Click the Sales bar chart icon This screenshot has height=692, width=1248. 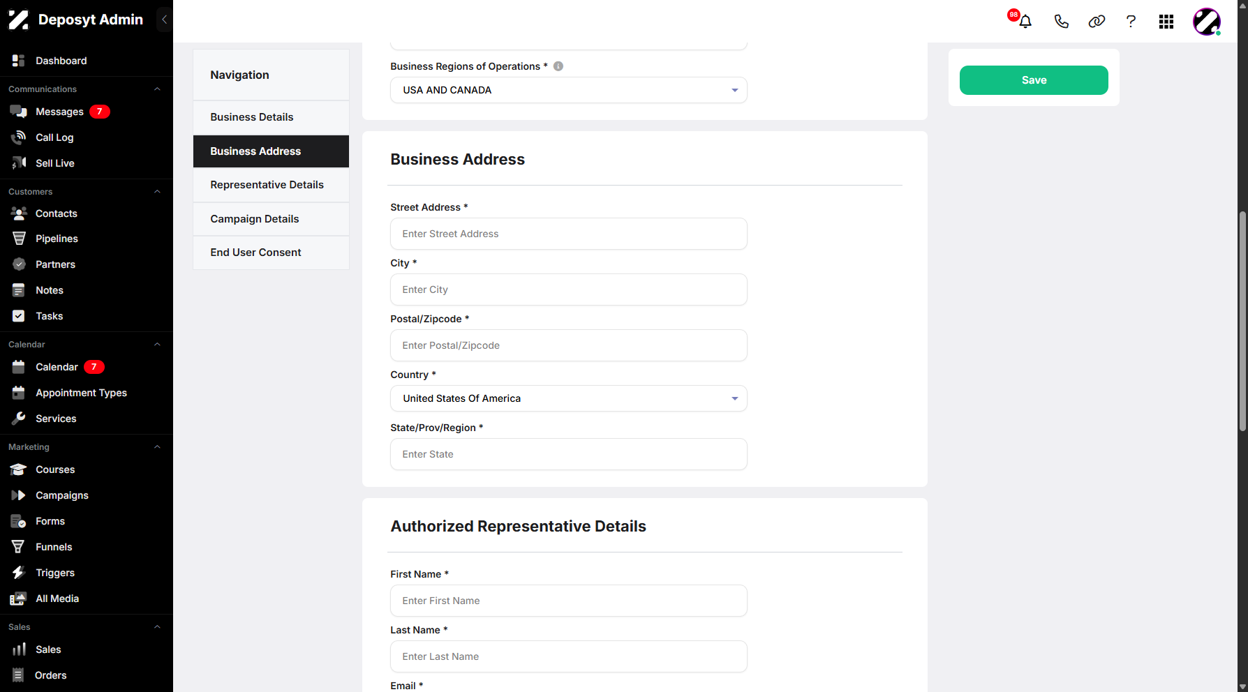[x=19, y=649]
